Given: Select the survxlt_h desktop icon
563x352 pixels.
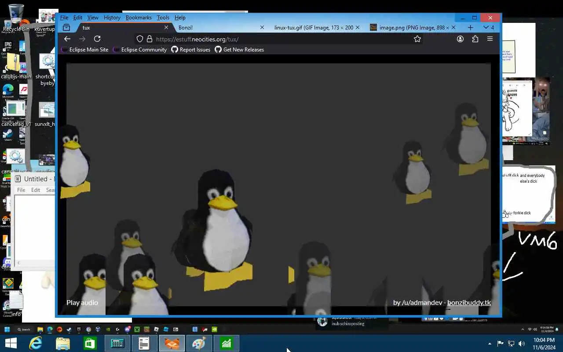Looking at the screenshot, I should coord(45,114).
